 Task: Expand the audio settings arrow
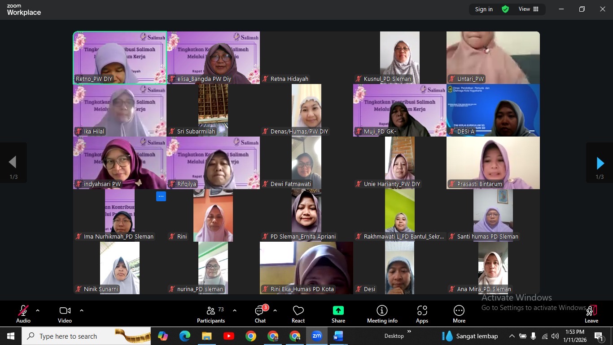point(38,310)
